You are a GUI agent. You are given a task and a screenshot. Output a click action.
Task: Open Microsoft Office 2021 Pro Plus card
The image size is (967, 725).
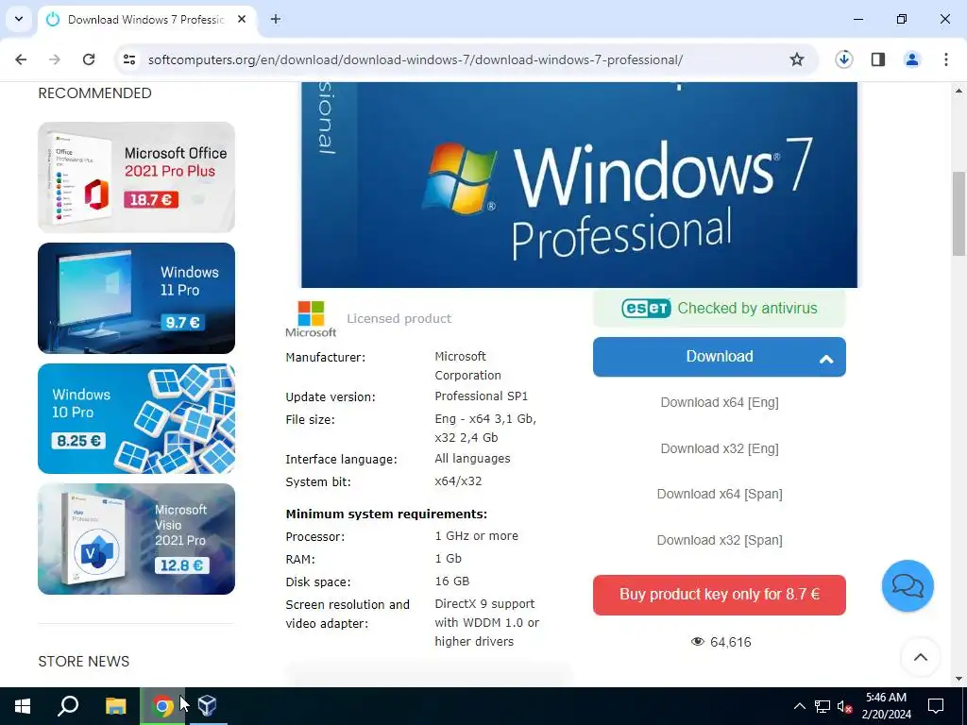pos(136,177)
